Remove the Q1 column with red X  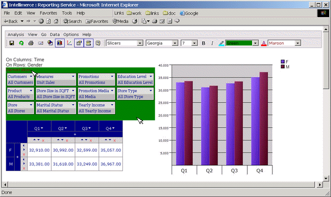coord(43,140)
